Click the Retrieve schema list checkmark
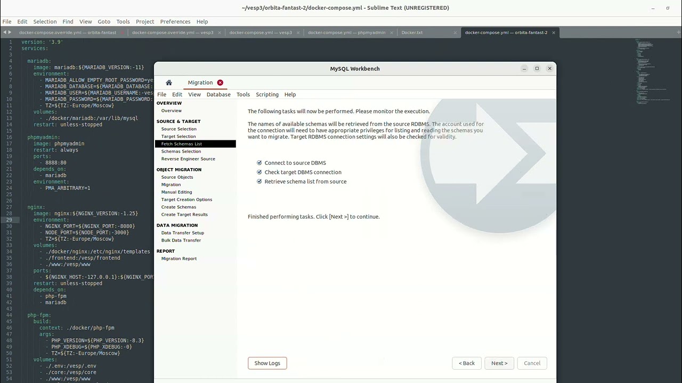682x383 pixels. [259, 181]
